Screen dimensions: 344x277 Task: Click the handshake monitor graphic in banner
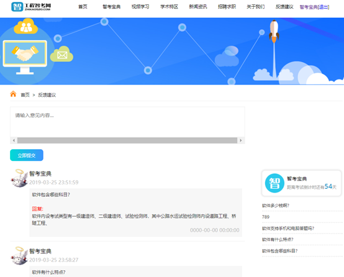click(x=25, y=57)
